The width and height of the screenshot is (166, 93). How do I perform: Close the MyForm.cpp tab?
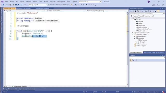pyautogui.click(x=15, y=9)
